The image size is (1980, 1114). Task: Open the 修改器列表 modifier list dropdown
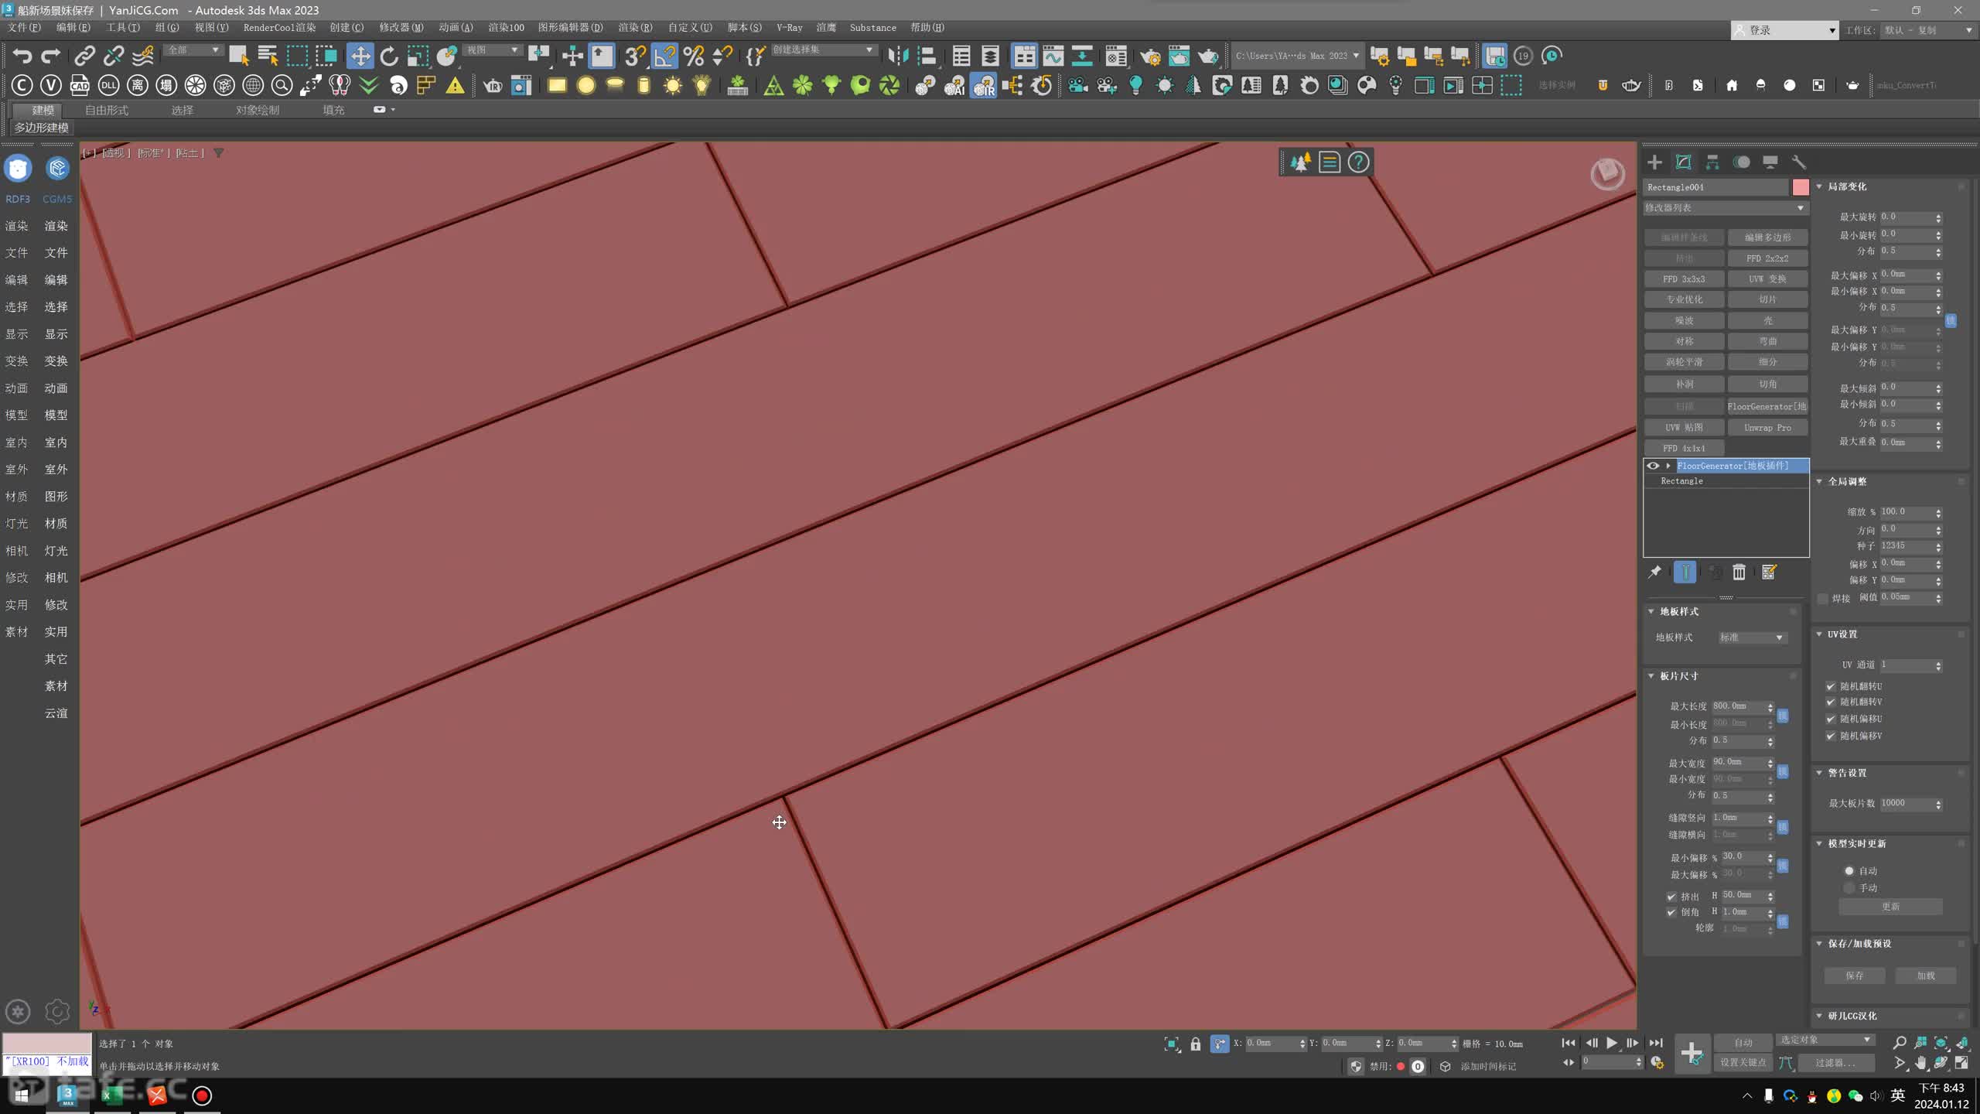pyautogui.click(x=1726, y=208)
